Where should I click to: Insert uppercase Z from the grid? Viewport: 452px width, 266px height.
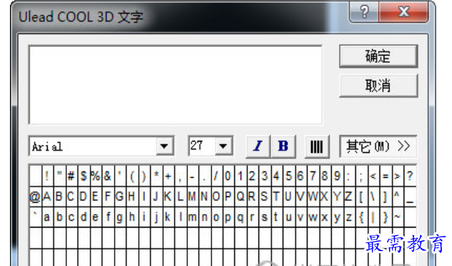pos(349,196)
